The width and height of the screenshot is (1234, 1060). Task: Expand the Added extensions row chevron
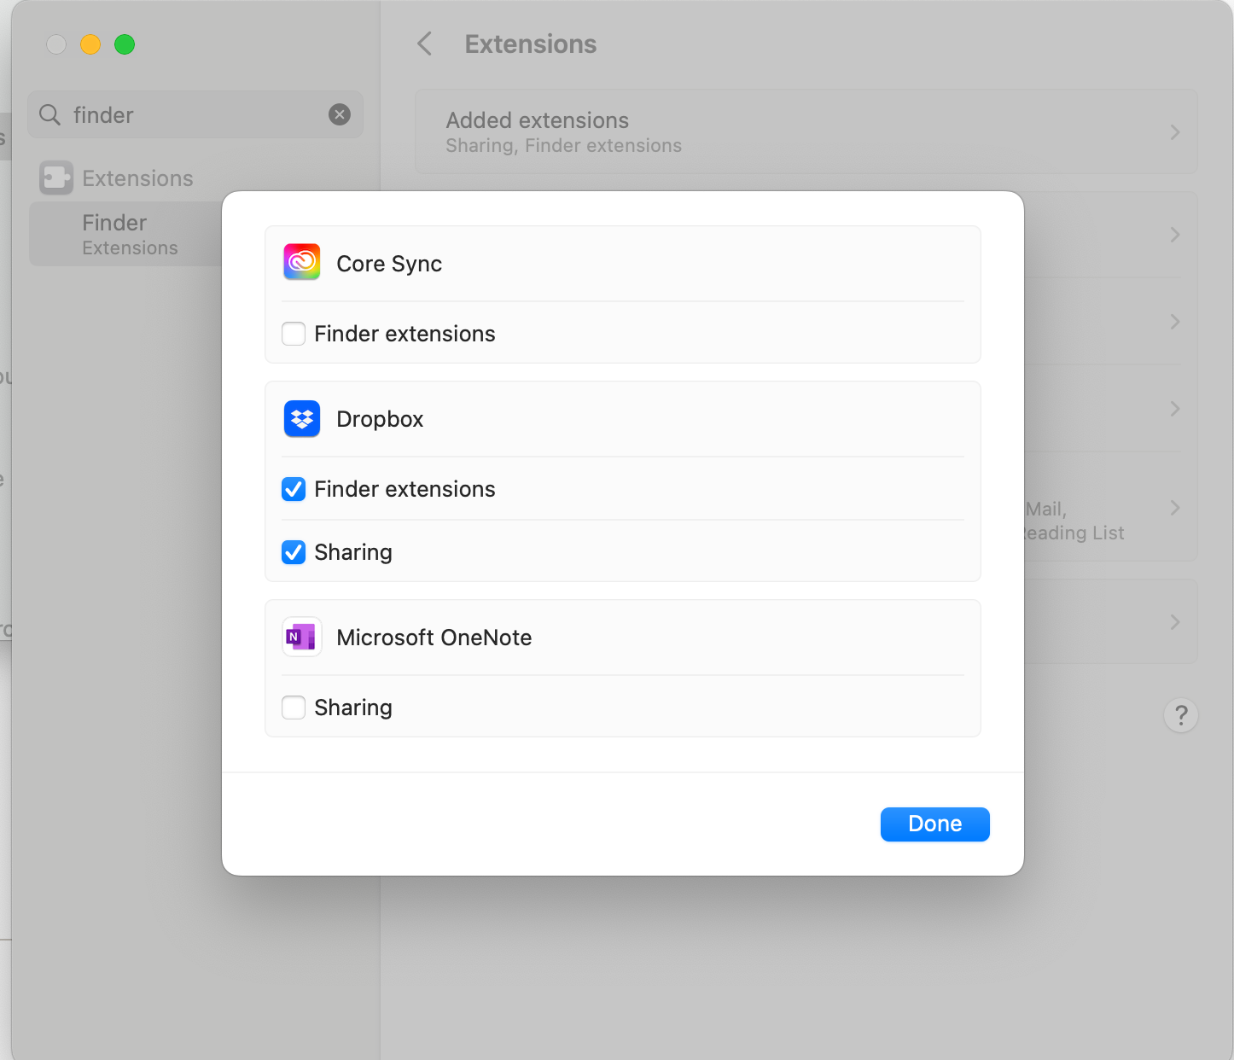(x=1175, y=132)
